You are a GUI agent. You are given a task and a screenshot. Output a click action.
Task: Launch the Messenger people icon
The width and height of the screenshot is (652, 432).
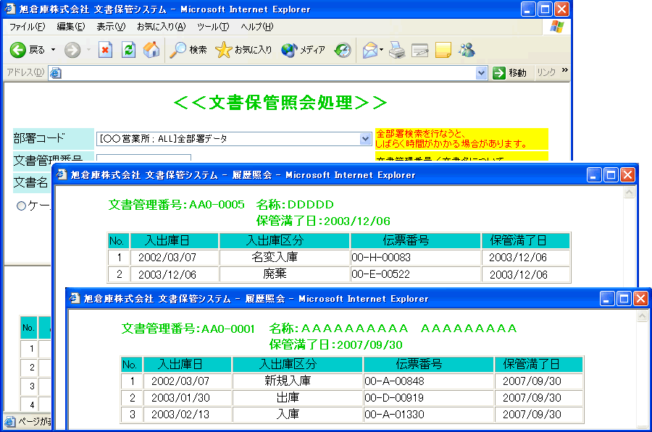(x=467, y=50)
